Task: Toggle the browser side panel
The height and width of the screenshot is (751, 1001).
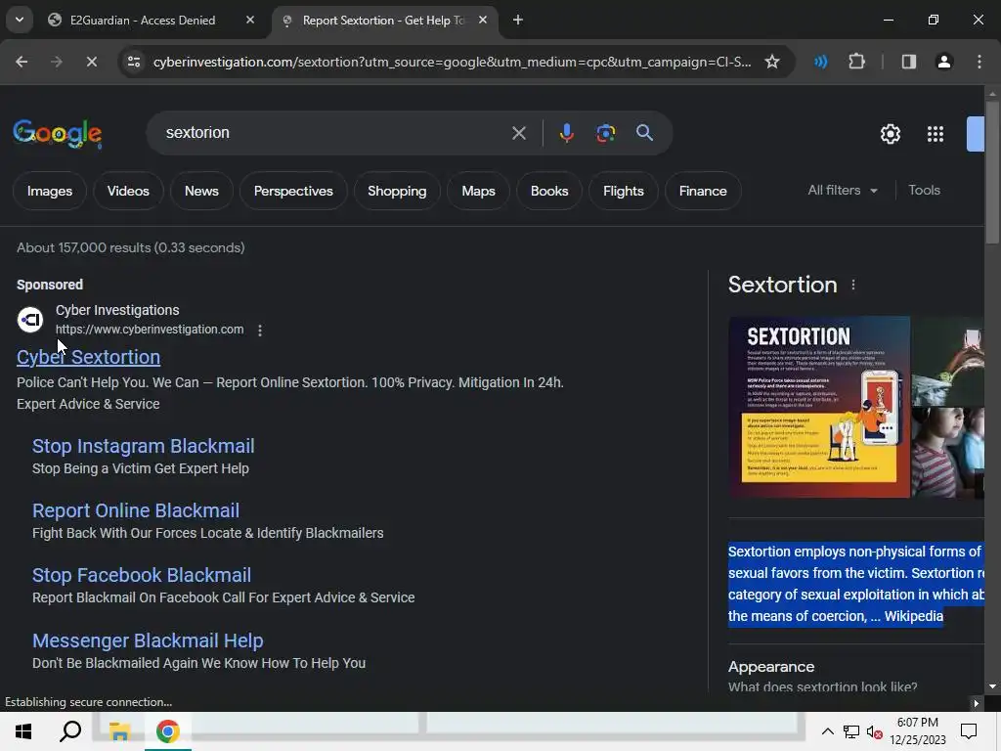Action: coord(909,62)
